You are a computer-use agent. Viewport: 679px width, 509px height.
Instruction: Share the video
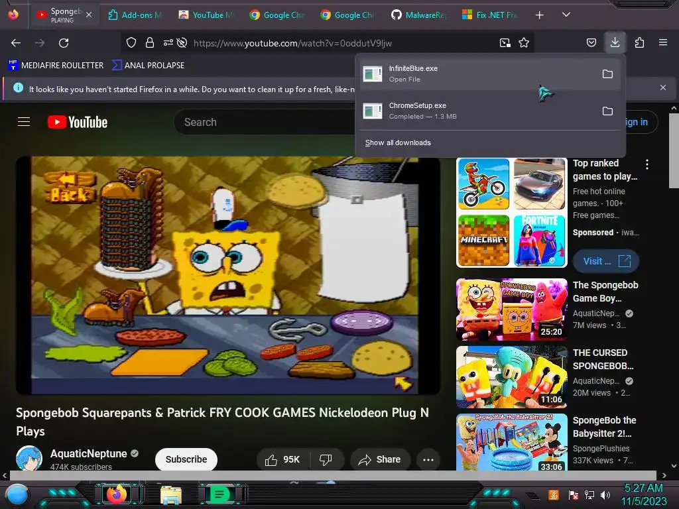(380, 459)
